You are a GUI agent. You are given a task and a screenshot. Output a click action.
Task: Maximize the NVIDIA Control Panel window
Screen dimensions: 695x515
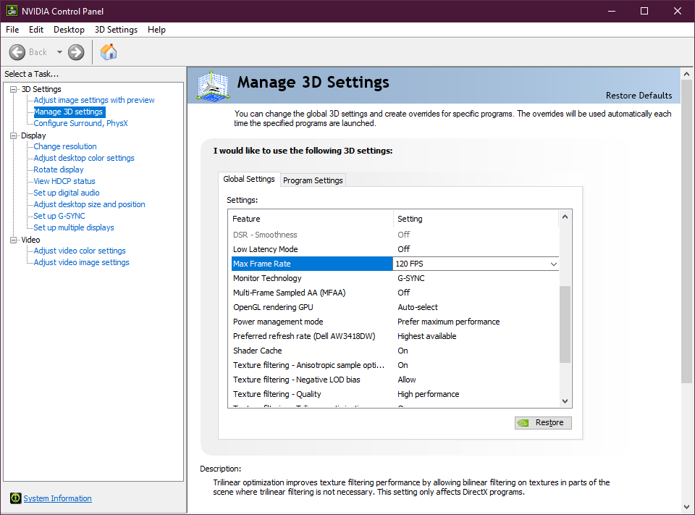coord(644,11)
